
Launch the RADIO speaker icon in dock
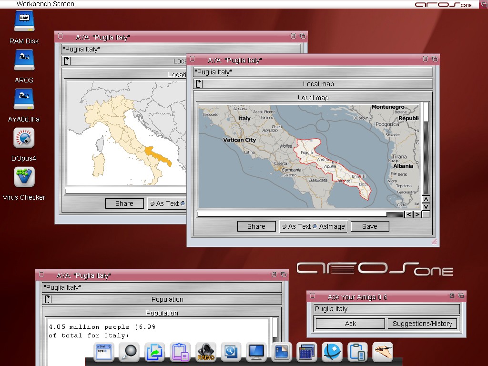click(x=205, y=352)
